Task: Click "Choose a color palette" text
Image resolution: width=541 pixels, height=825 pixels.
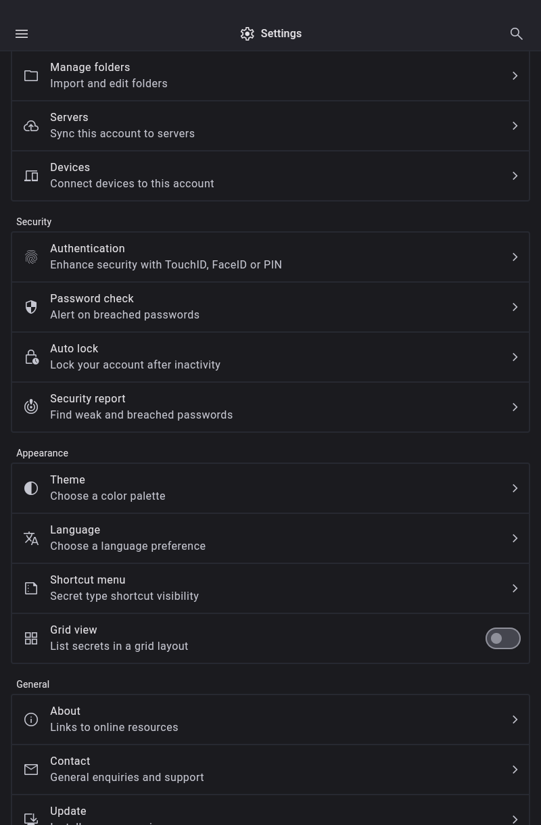Action: [108, 496]
